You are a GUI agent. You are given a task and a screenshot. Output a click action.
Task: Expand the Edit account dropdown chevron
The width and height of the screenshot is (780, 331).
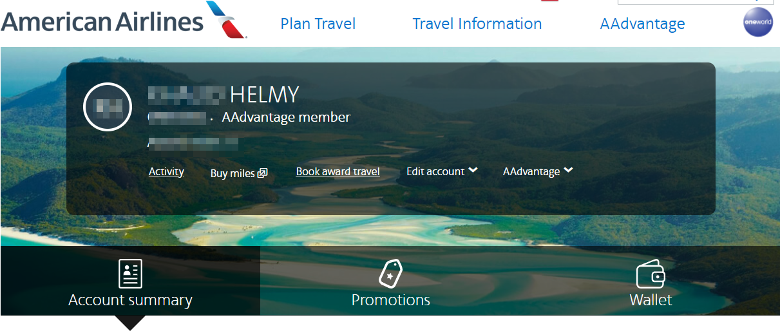point(473,171)
